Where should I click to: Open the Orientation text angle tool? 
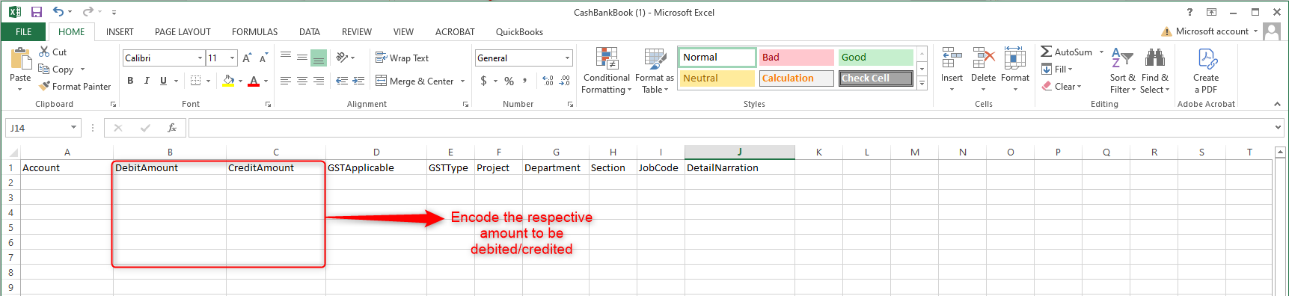point(343,58)
